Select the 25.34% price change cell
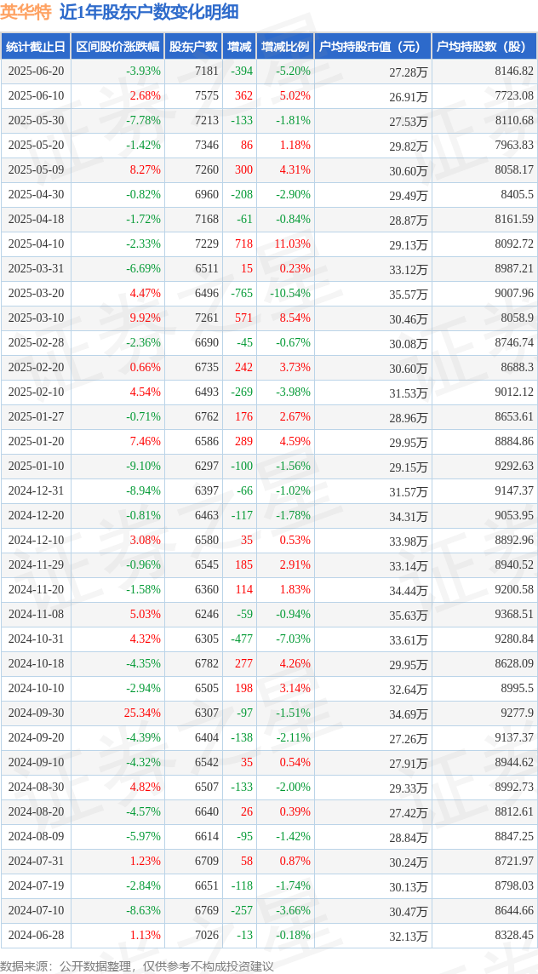 point(142,713)
